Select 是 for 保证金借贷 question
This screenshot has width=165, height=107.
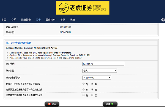pos(84,84)
